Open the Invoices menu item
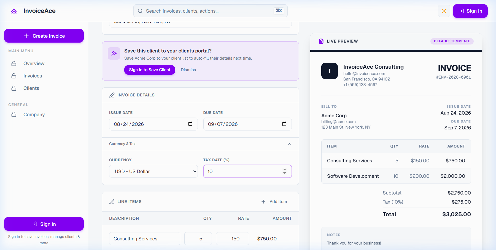 (33, 76)
